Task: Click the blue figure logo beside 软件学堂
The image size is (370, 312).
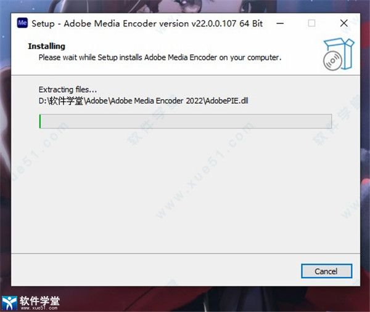Action: (x=9, y=303)
